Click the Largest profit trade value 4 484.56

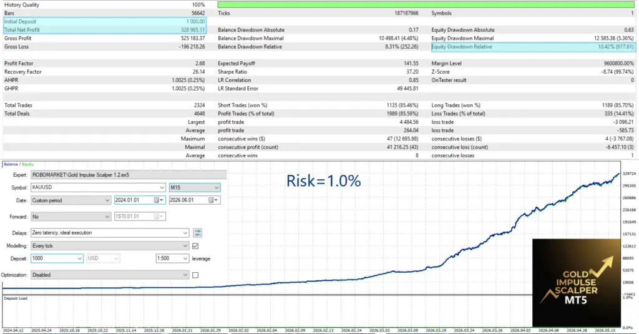point(409,122)
